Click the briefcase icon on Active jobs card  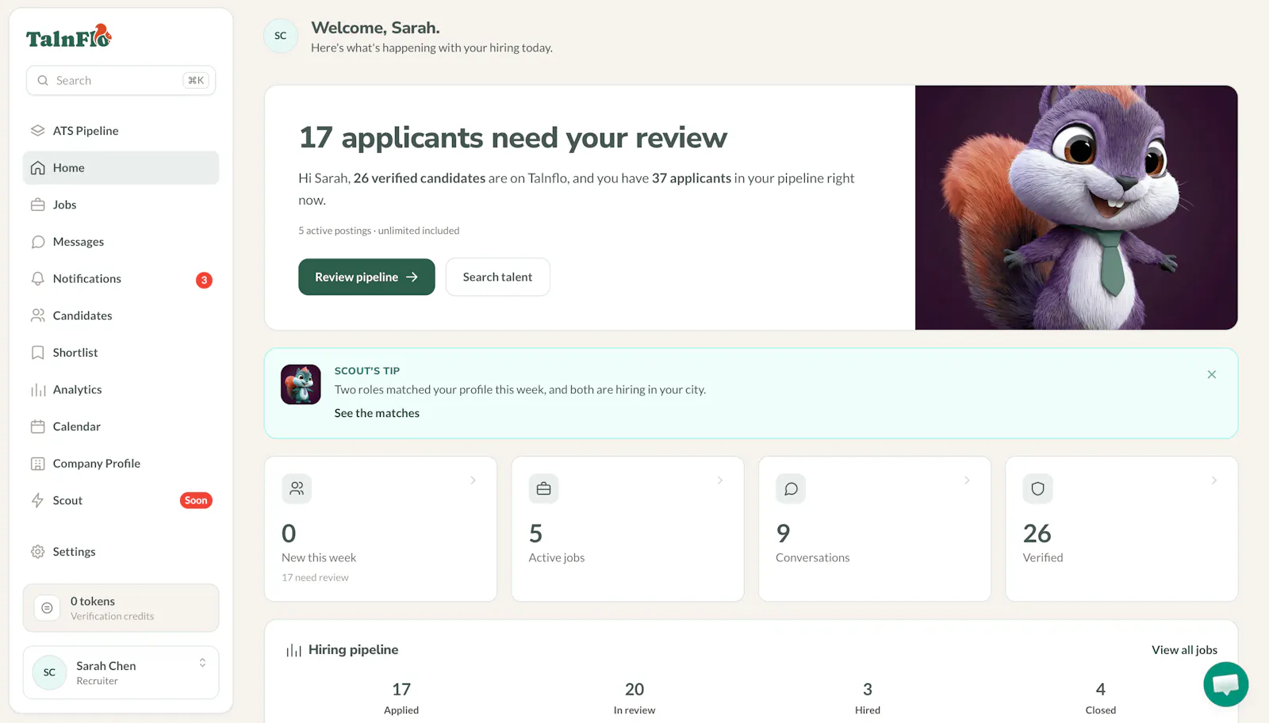[x=543, y=489]
